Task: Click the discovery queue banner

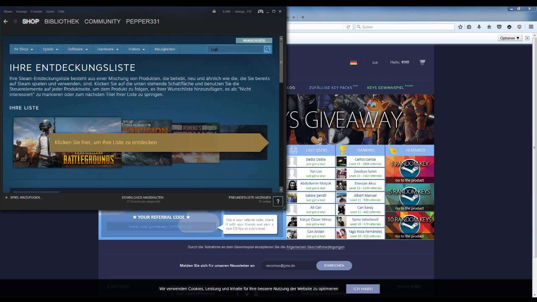Action: (x=159, y=142)
